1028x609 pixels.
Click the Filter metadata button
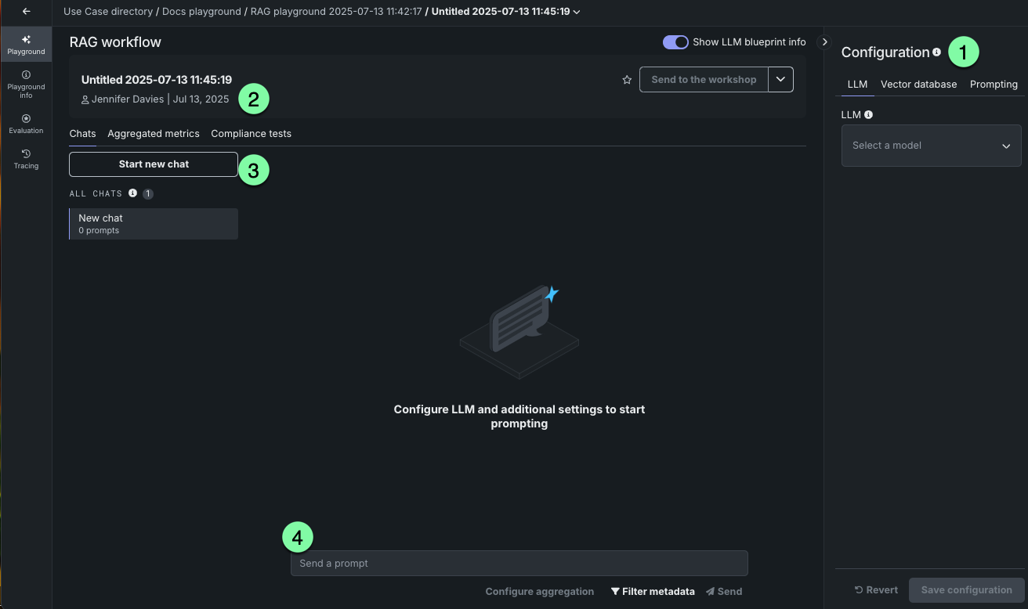(653, 592)
